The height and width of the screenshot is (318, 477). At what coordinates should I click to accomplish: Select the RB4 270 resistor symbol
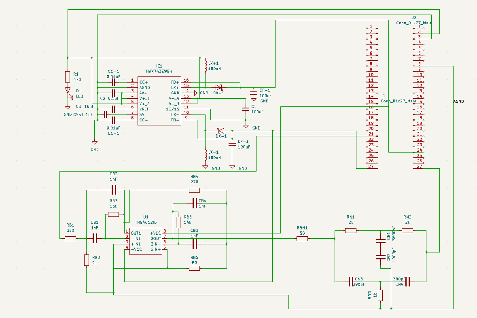click(194, 190)
